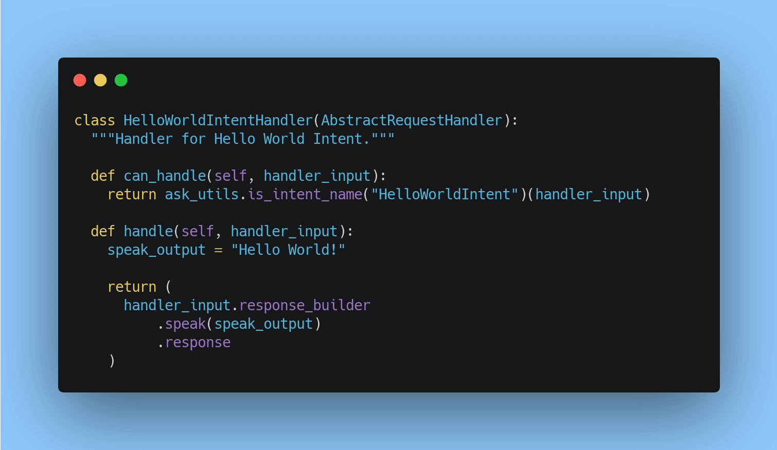Click the "HelloWorldIntent" string literal
The width and height of the screenshot is (777, 450).
[445, 195]
